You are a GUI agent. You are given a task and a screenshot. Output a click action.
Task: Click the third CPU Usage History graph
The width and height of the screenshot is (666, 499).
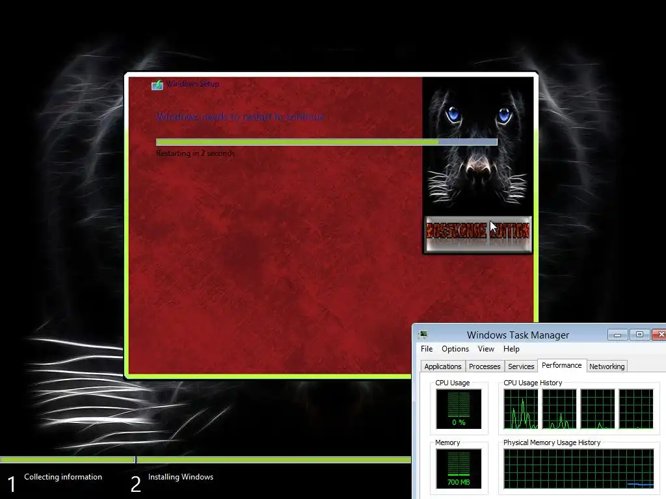coord(598,409)
